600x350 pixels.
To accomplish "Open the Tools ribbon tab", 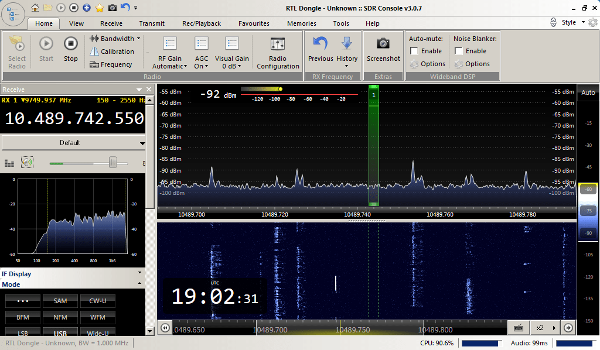I will [x=341, y=23].
